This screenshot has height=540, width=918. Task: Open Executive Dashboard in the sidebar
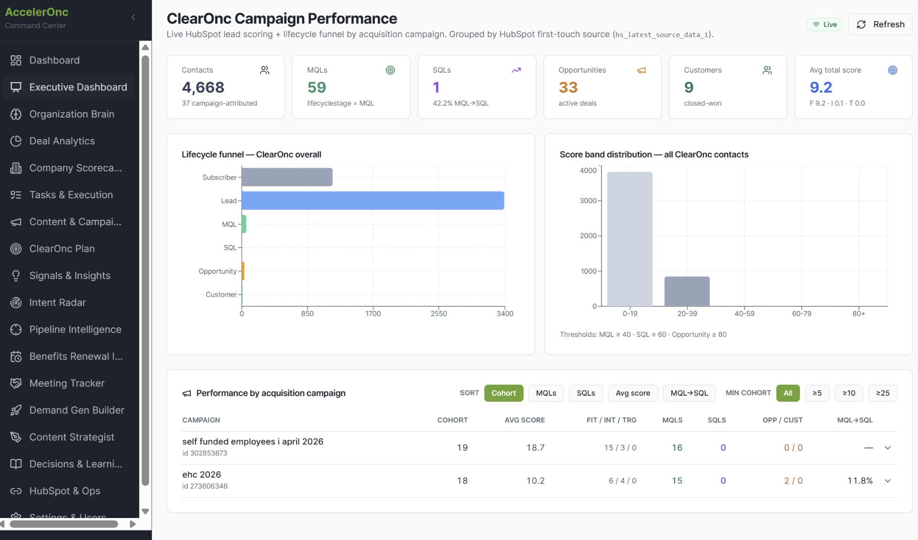[x=69, y=87]
